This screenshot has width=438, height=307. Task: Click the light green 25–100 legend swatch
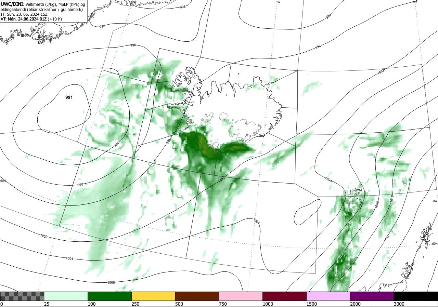click(66, 296)
